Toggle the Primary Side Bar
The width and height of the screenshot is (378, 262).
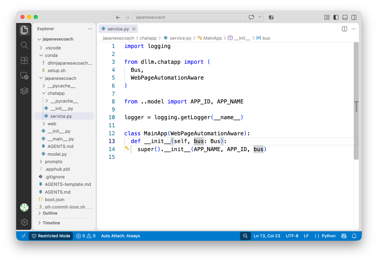click(x=336, y=17)
